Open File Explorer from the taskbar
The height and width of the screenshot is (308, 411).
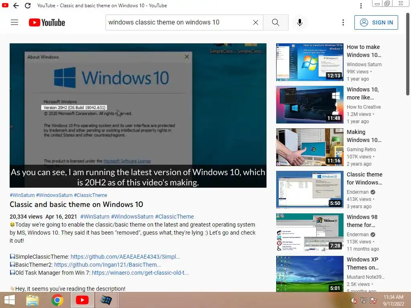(33, 300)
